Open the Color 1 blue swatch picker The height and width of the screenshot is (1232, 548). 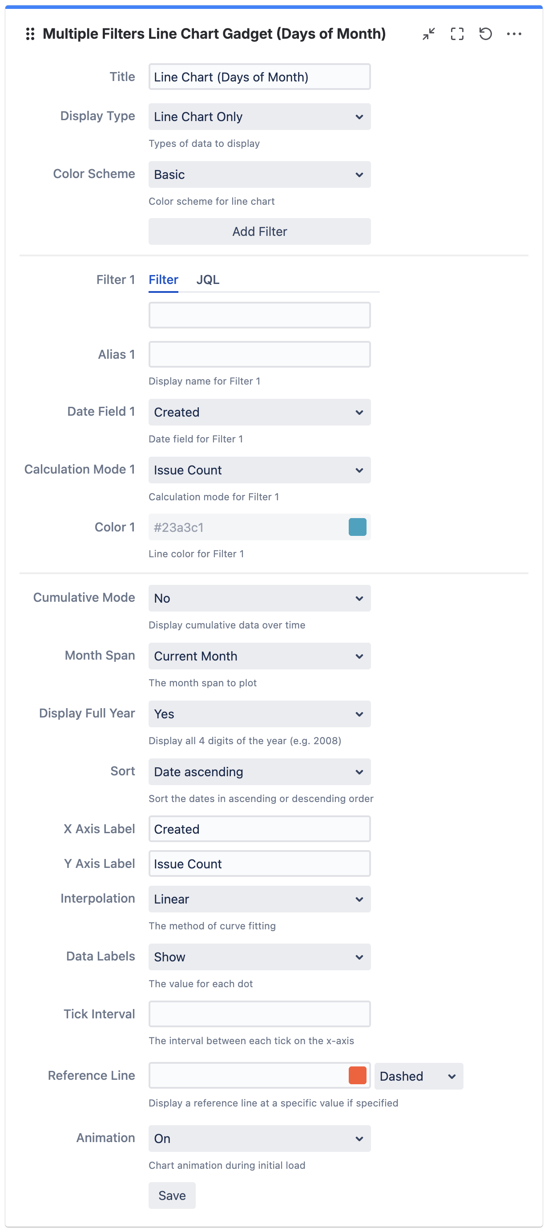357,527
